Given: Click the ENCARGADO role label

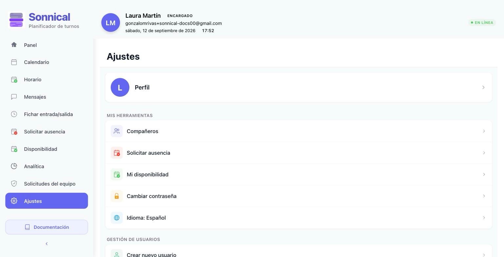Looking at the screenshot, I should 180,16.
